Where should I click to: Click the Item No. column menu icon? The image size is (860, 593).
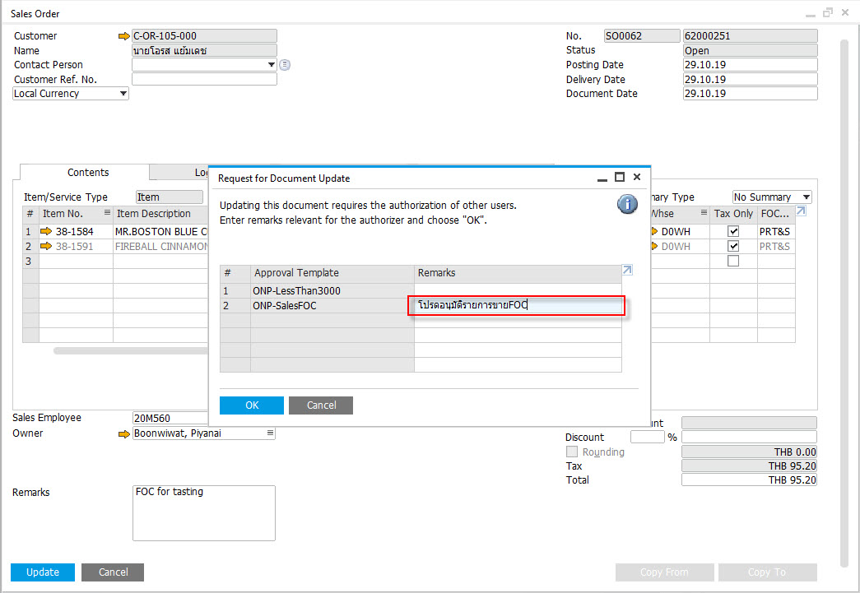(x=107, y=213)
